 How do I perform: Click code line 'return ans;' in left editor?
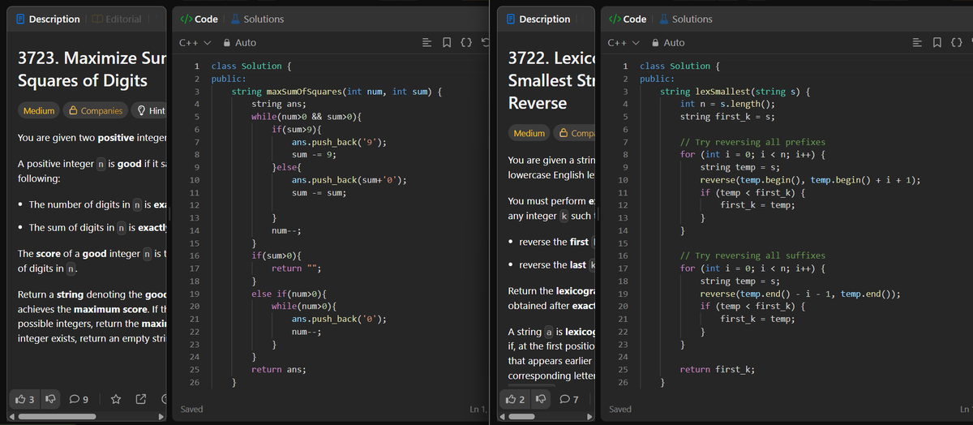pyautogui.click(x=279, y=369)
